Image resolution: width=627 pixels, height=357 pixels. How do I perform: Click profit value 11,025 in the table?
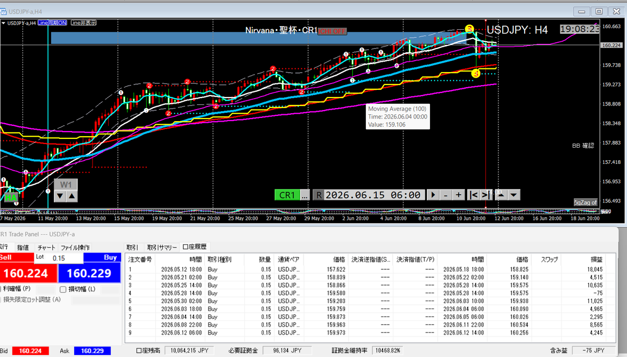[596, 301]
